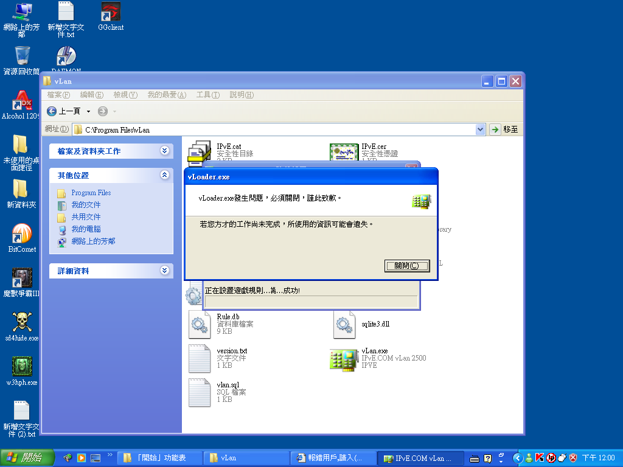Open the Kaspersky icon in system tray
This screenshot has height=467, width=623.
click(540, 458)
